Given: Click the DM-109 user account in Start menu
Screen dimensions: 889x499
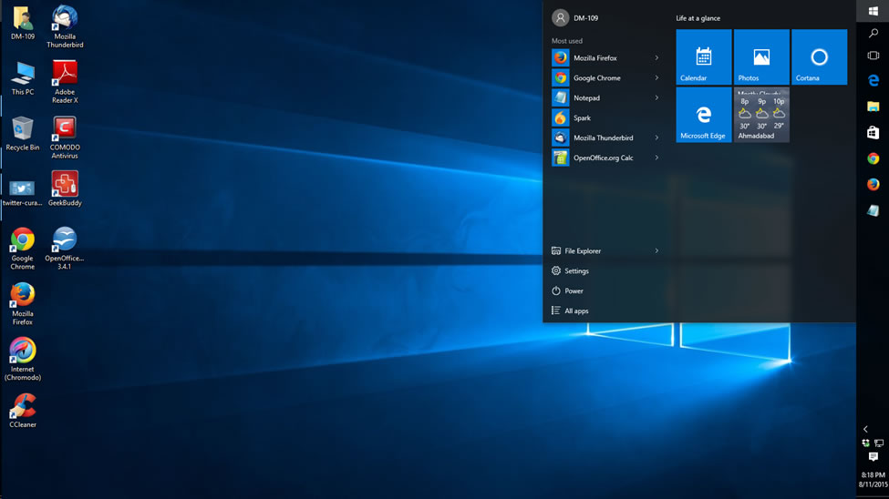Looking at the screenshot, I should point(575,18).
